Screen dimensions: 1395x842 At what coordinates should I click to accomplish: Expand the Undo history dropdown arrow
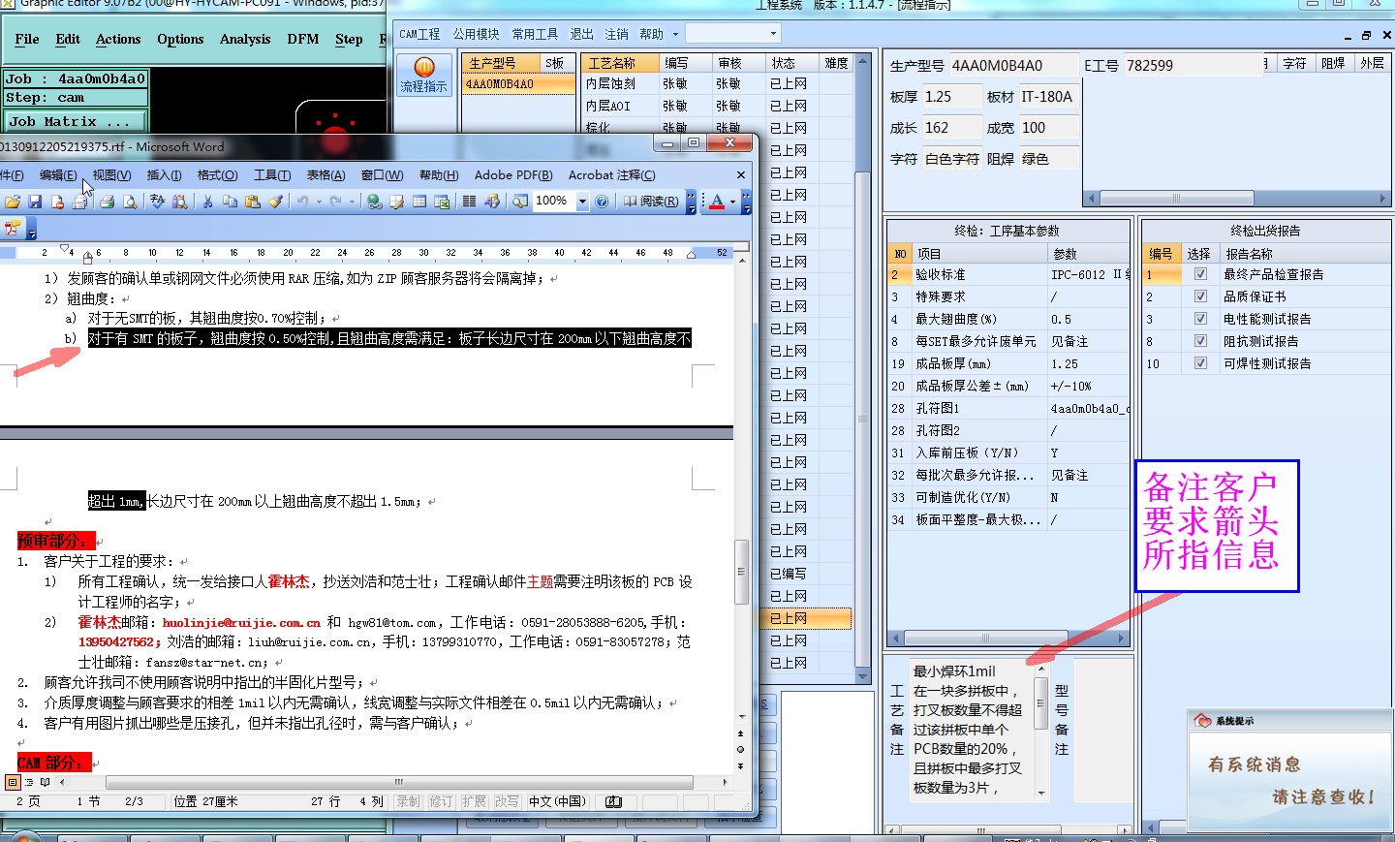[319, 202]
